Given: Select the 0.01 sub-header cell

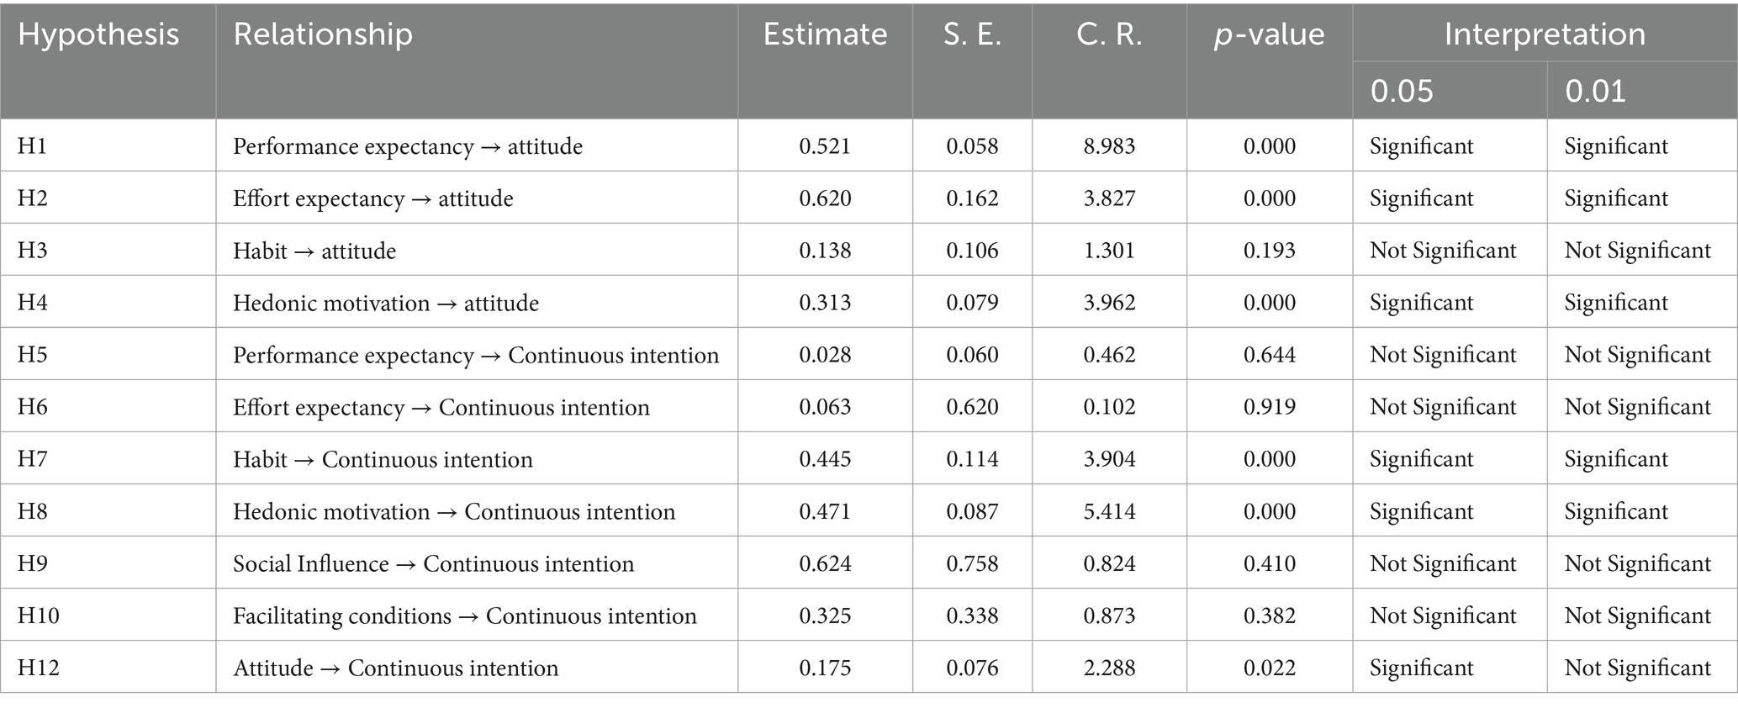Looking at the screenshot, I should click(1595, 91).
